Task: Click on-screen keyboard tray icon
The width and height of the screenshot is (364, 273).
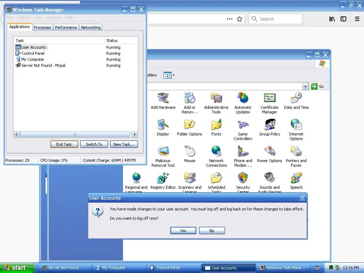Action: (317, 268)
